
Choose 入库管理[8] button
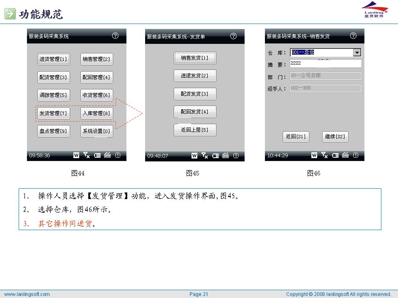tap(97, 113)
